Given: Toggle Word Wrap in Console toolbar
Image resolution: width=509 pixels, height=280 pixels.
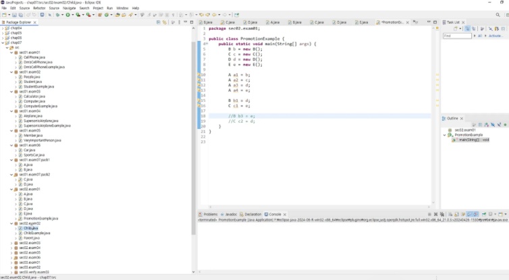Looking at the screenshot, I should tap(463, 215).
